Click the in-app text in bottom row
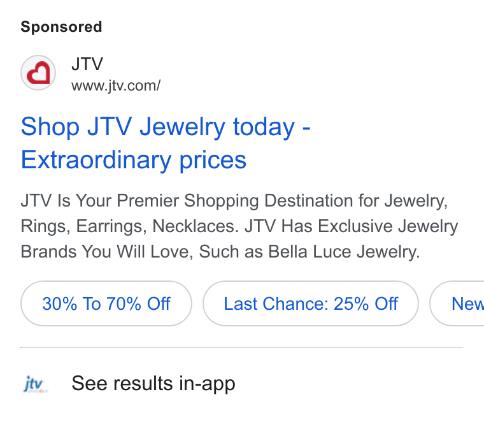The width and height of the screenshot is (484, 422). tap(207, 384)
